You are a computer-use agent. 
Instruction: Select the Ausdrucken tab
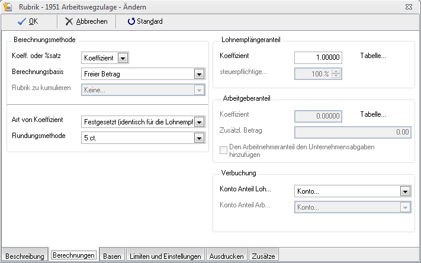pyautogui.click(x=227, y=256)
